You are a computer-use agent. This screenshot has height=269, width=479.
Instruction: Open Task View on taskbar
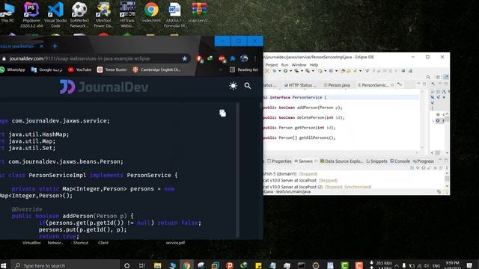[x=141, y=265]
